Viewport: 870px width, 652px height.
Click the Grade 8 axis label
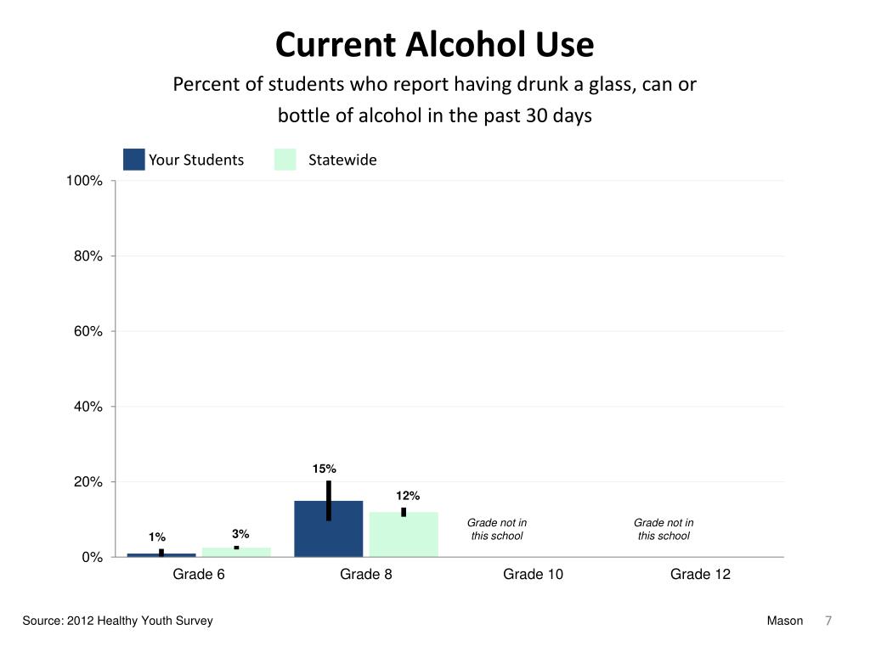(x=366, y=575)
